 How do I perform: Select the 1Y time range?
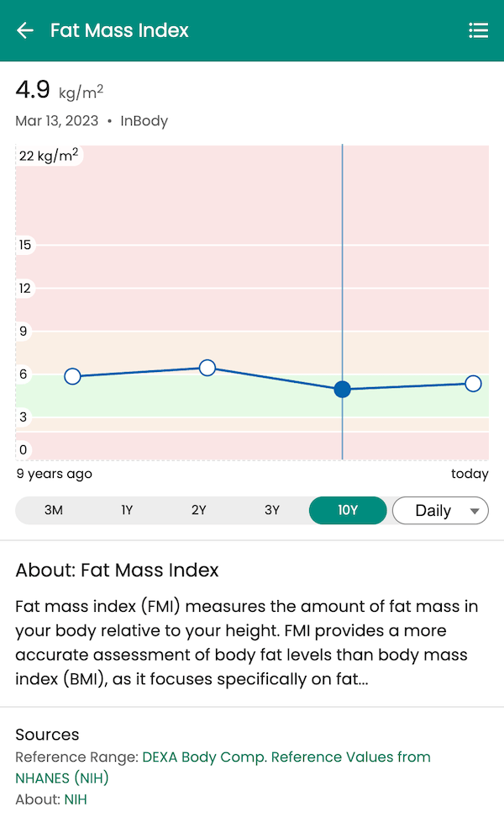tap(126, 510)
